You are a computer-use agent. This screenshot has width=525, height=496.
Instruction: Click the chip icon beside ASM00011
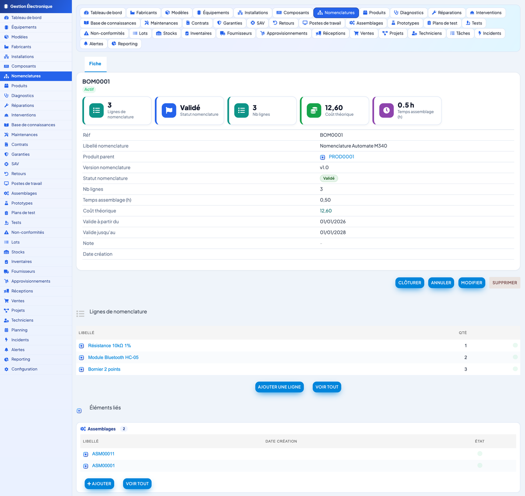86,454
